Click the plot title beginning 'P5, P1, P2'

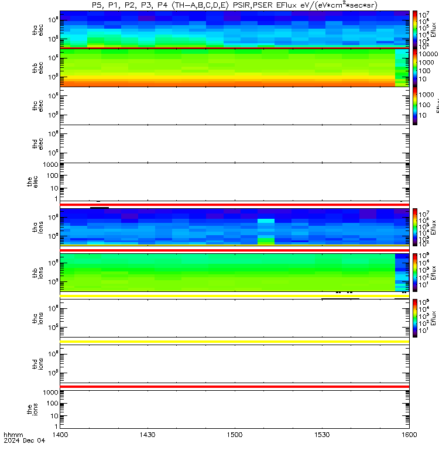click(235, 5)
